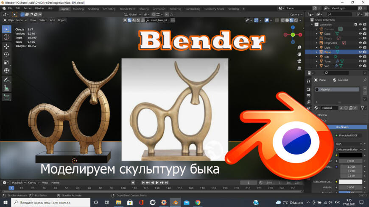Enable wireframe viewport shading
Screen dimensions: 369x207
click(x=282, y=20)
